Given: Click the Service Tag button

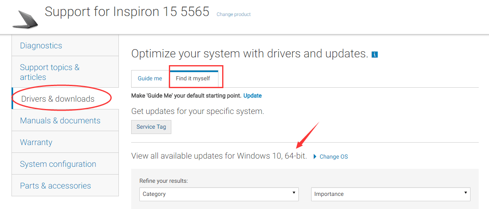Looking at the screenshot, I should coord(151,127).
